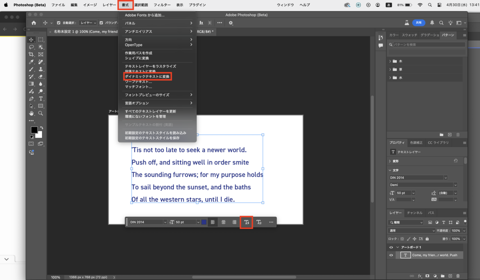Select the Lasso tool

31,47
